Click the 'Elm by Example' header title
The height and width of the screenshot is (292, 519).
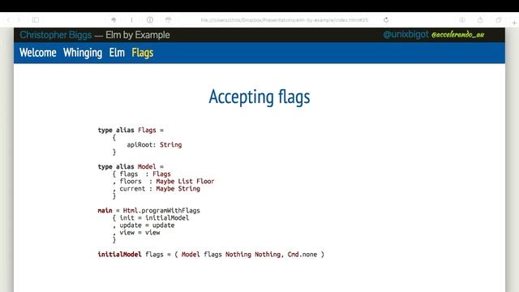coord(138,35)
